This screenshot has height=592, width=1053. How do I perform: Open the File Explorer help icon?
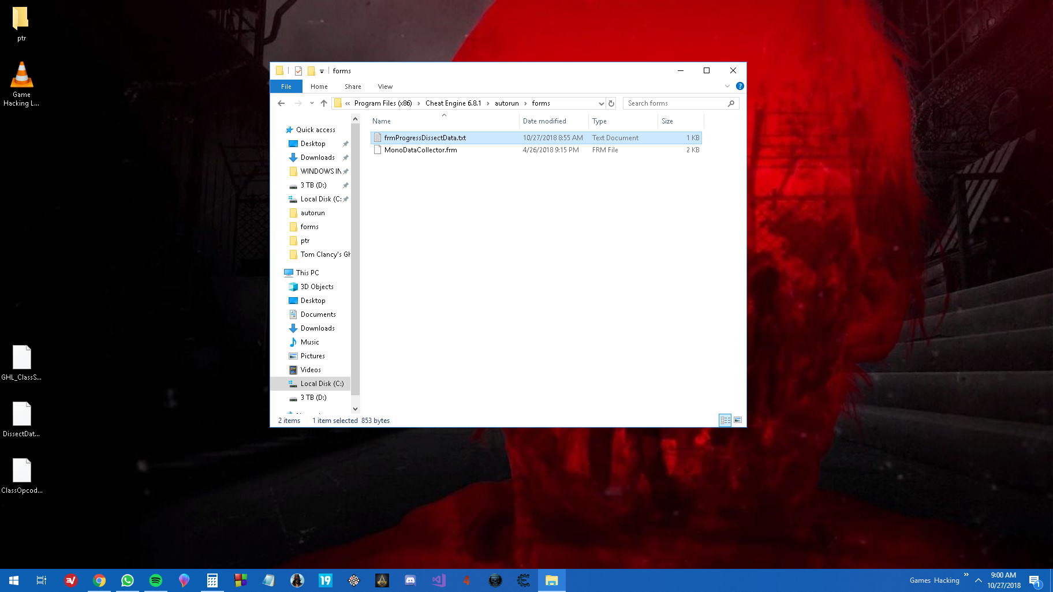(x=740, y=86)
